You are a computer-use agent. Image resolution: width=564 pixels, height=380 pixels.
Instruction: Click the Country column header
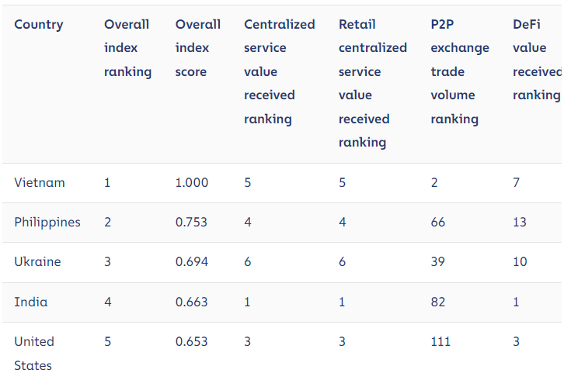click(x=39, y=25)
